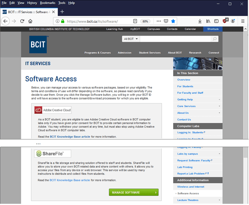Image resolution: width=249 pixels, height=205 pixels.
Task: Click the green secure connection padlock
Action: point(63,21)
